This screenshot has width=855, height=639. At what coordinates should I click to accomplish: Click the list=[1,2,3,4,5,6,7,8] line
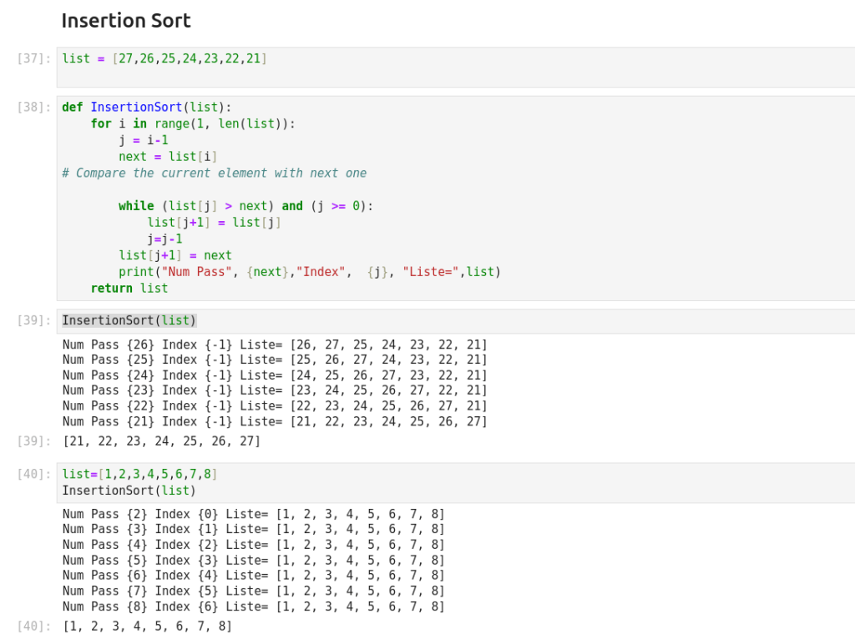pos(139,475)
